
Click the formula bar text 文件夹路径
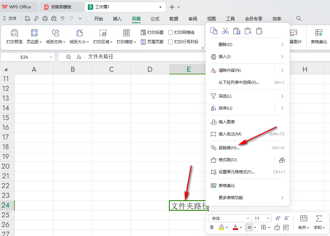(x=101, y=57)
